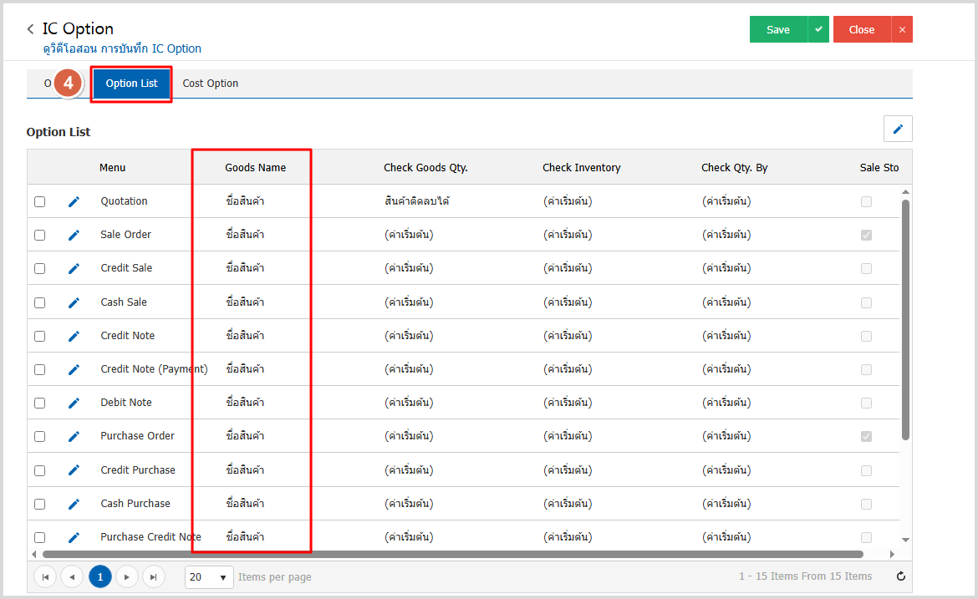Image resolution: width=978 pixels, height=599 pixels.
Task: Go to the last page of the list
Action: point(153,576)
